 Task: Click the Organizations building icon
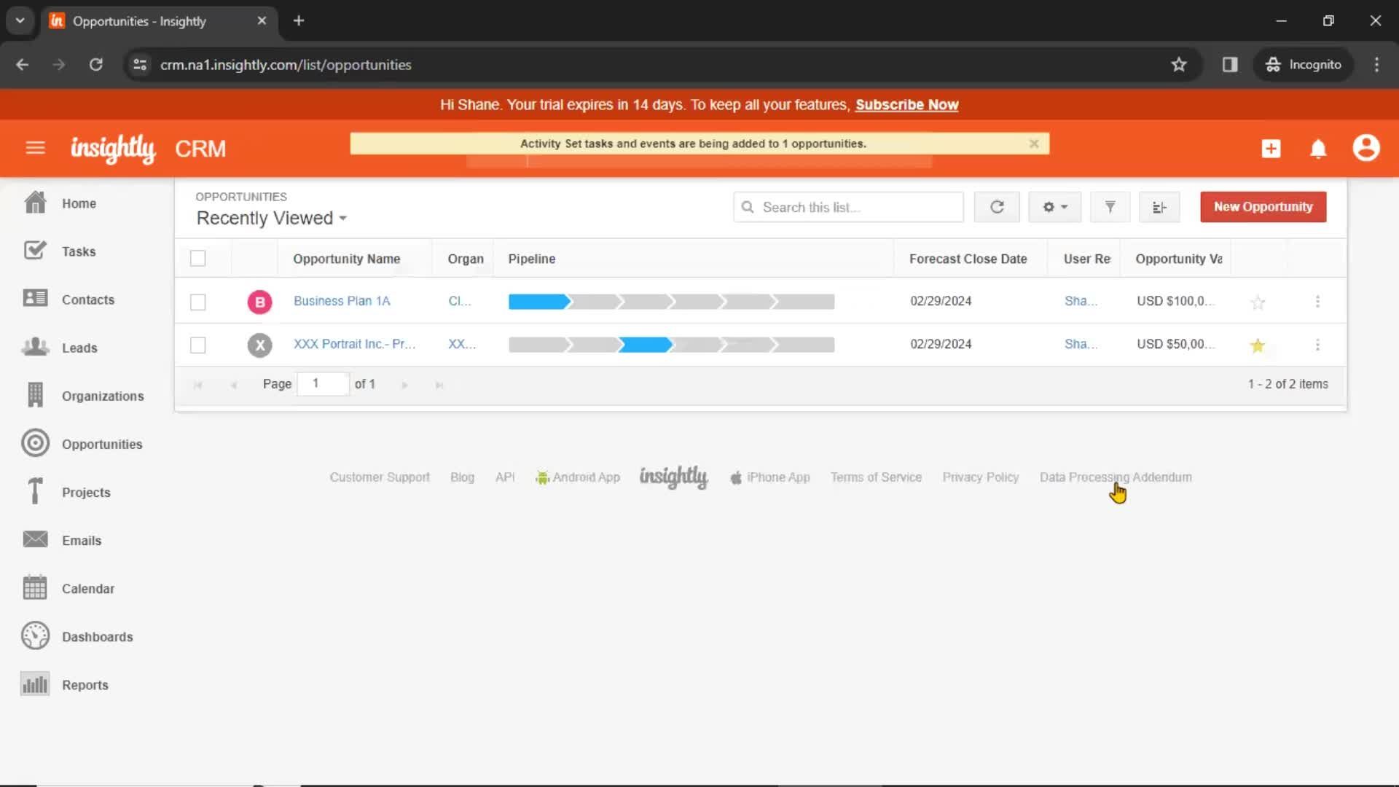(x=35, y=395)
